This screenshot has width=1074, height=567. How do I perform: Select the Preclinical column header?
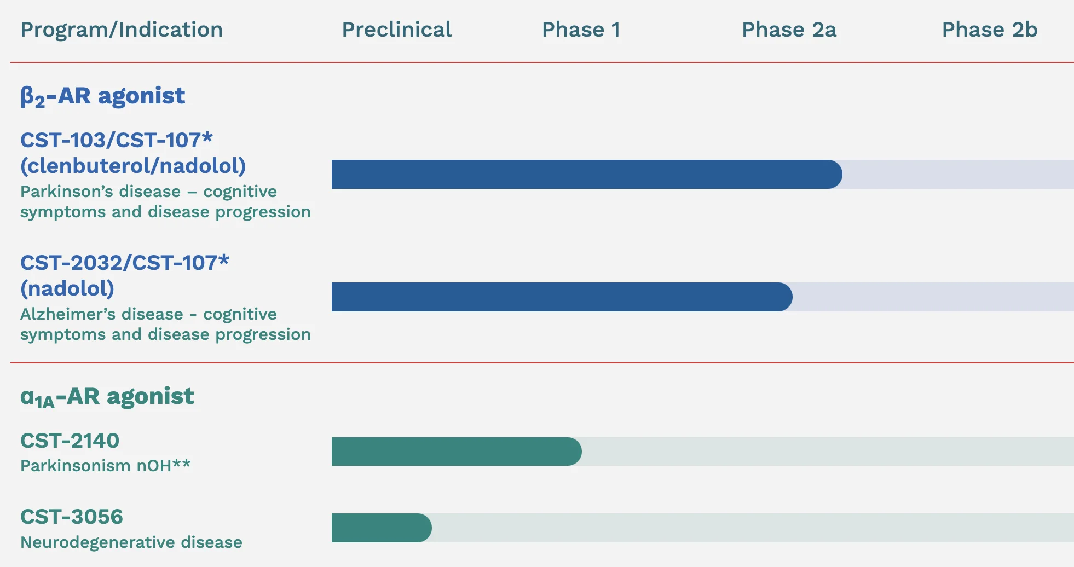397,30
